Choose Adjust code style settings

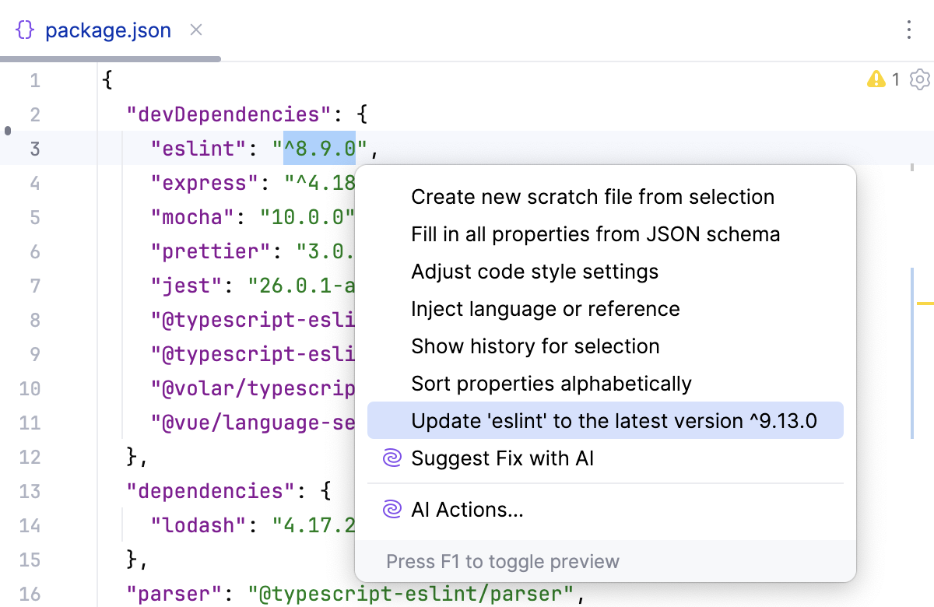(535, 272)
